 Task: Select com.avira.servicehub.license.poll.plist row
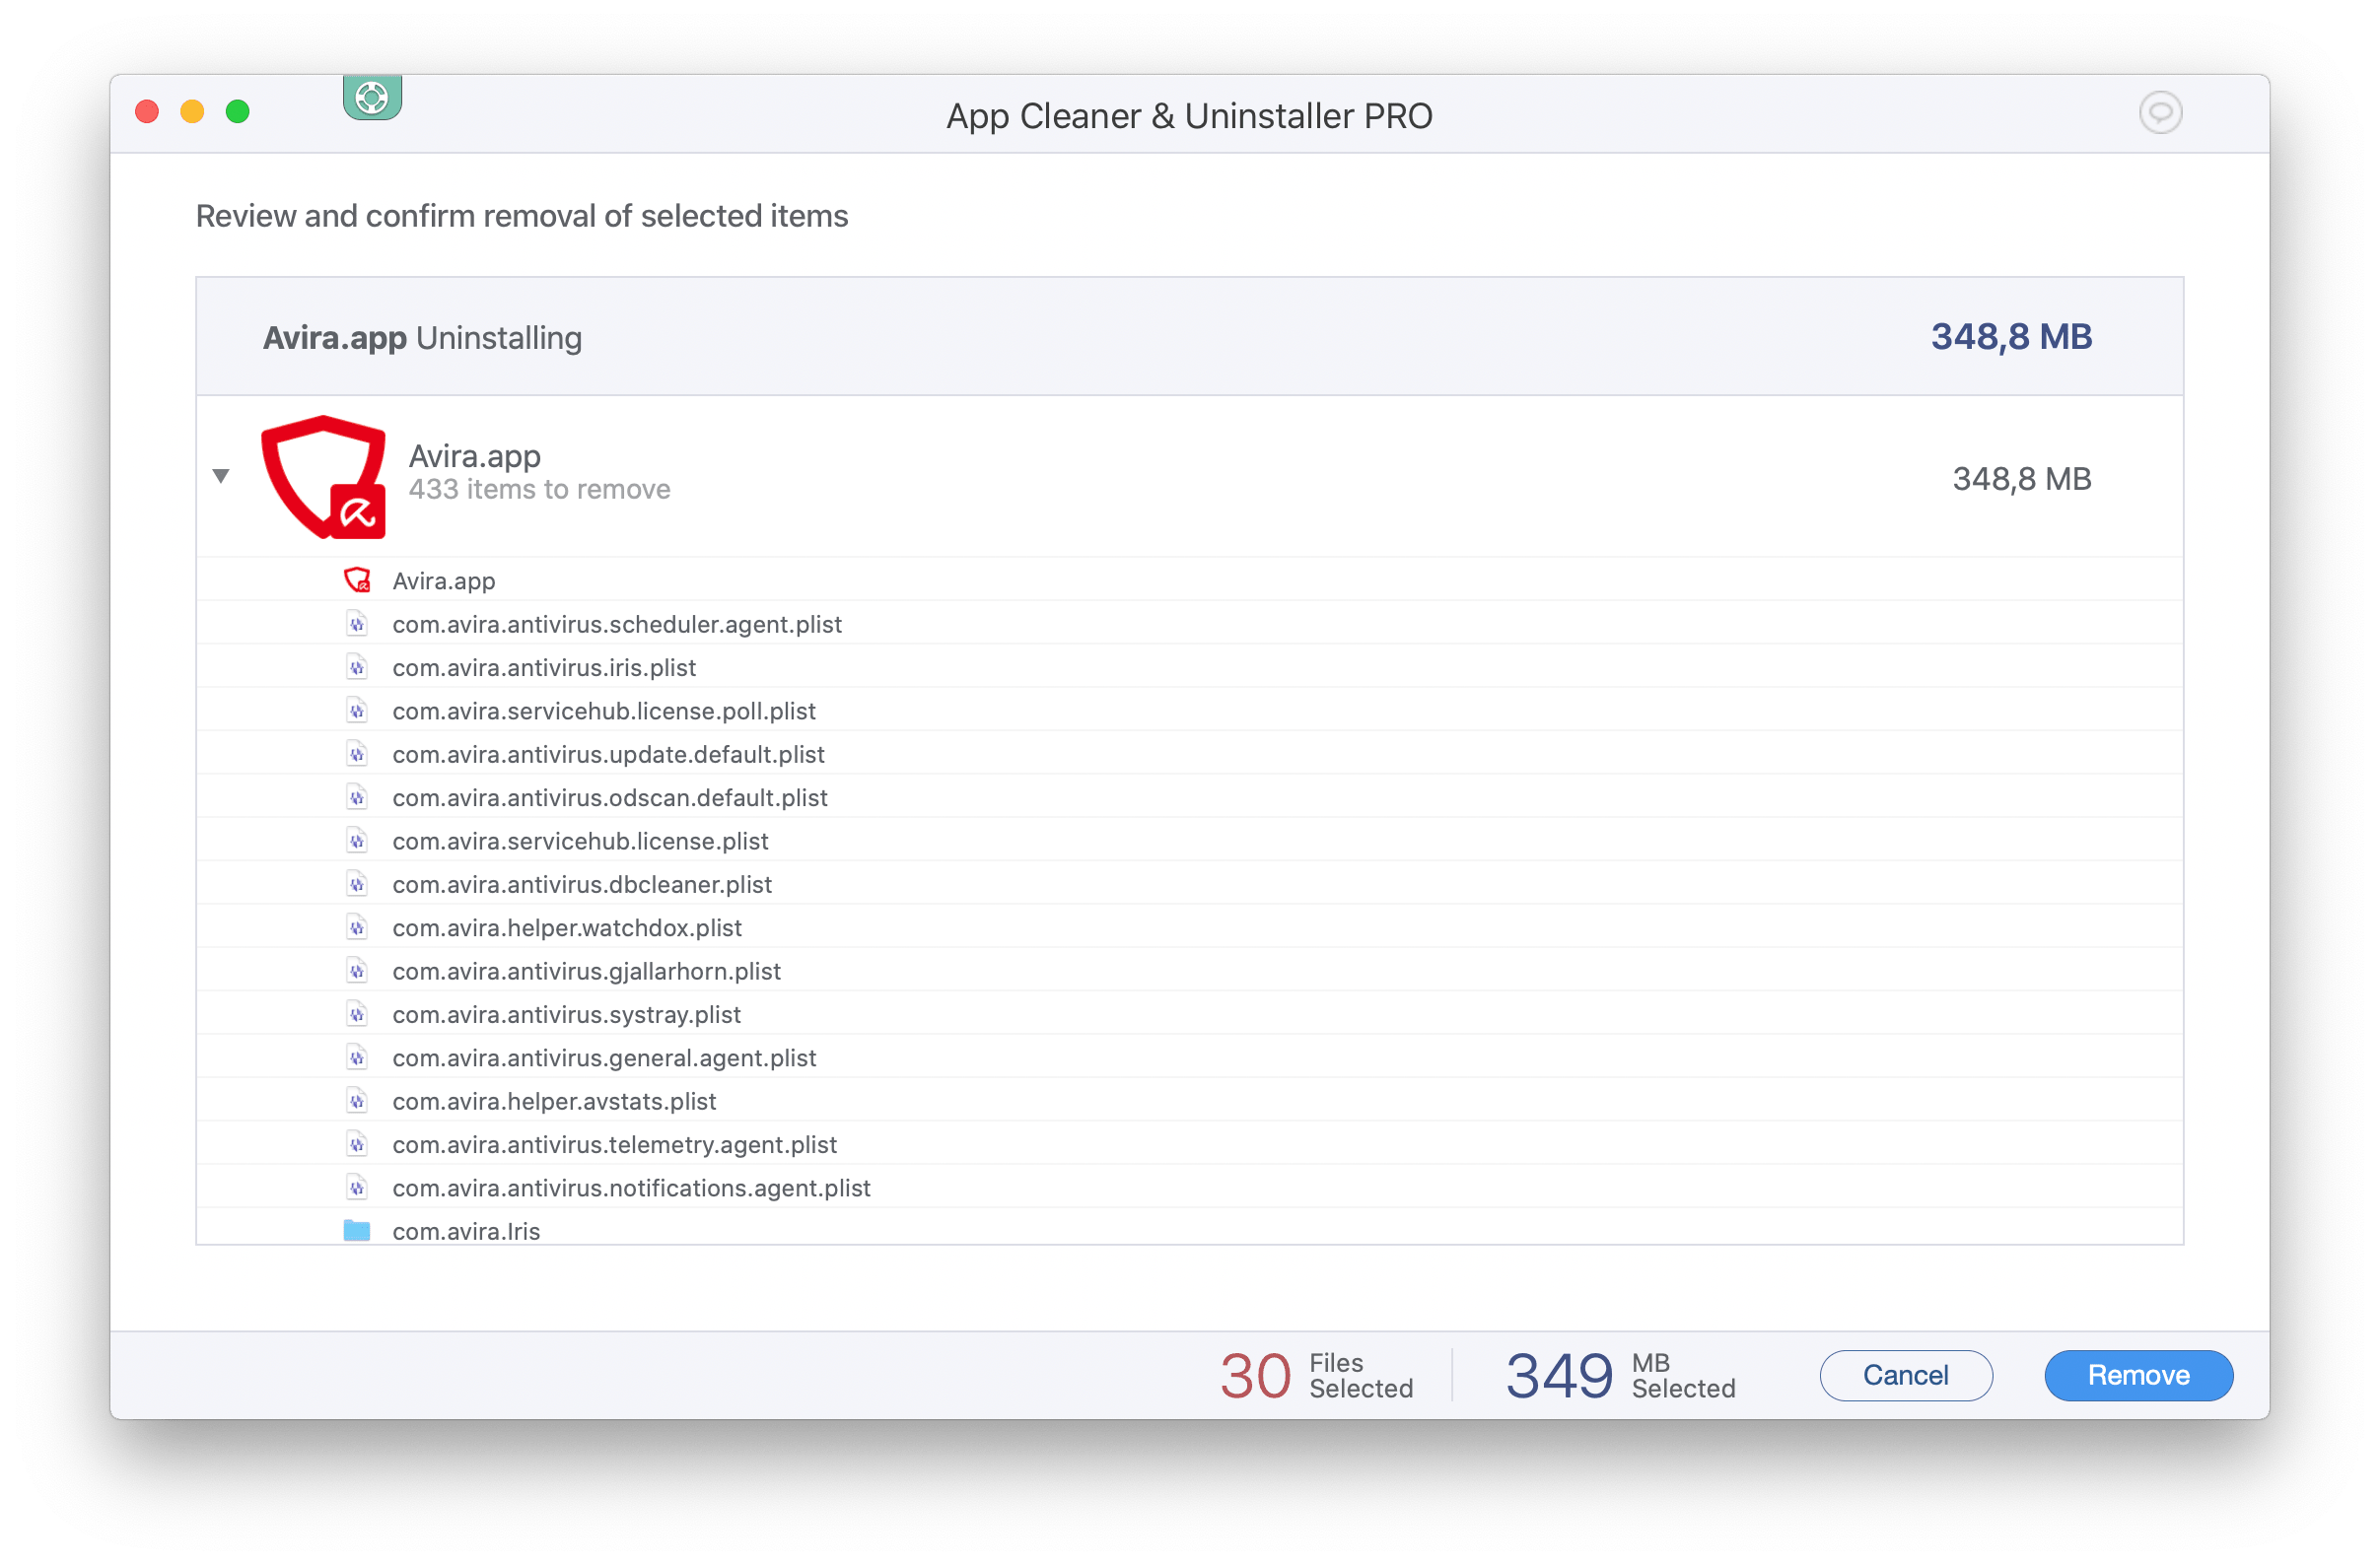click(x=604, y=711)
